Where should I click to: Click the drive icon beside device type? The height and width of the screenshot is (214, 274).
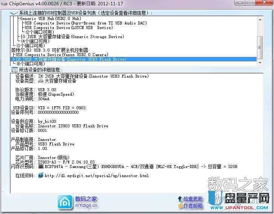pyautogui.click(x=41, y=81)
